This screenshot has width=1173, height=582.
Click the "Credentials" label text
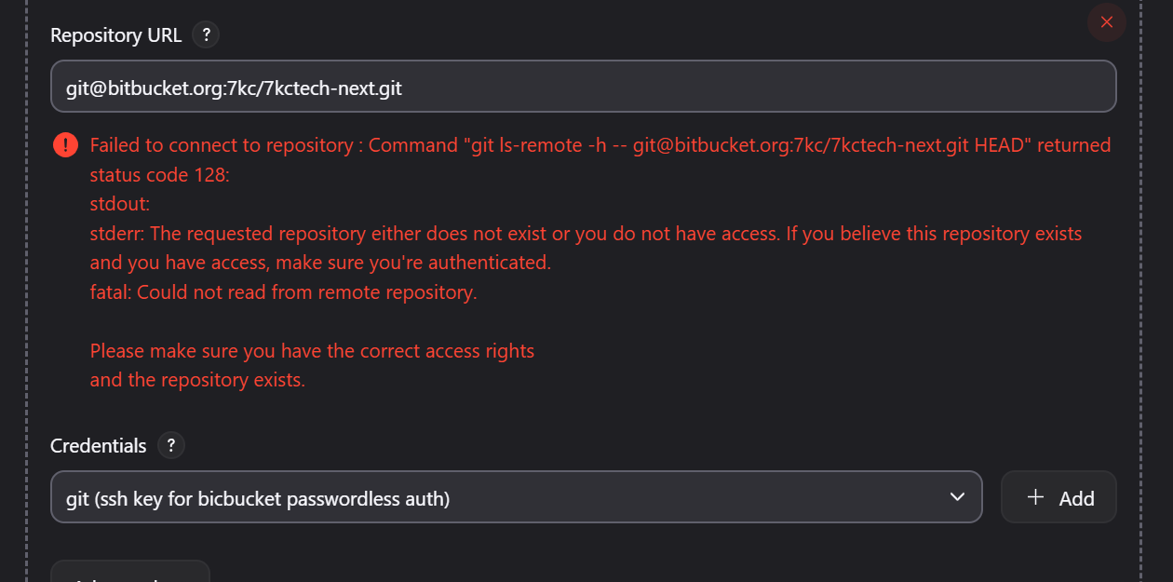[99, 446]
